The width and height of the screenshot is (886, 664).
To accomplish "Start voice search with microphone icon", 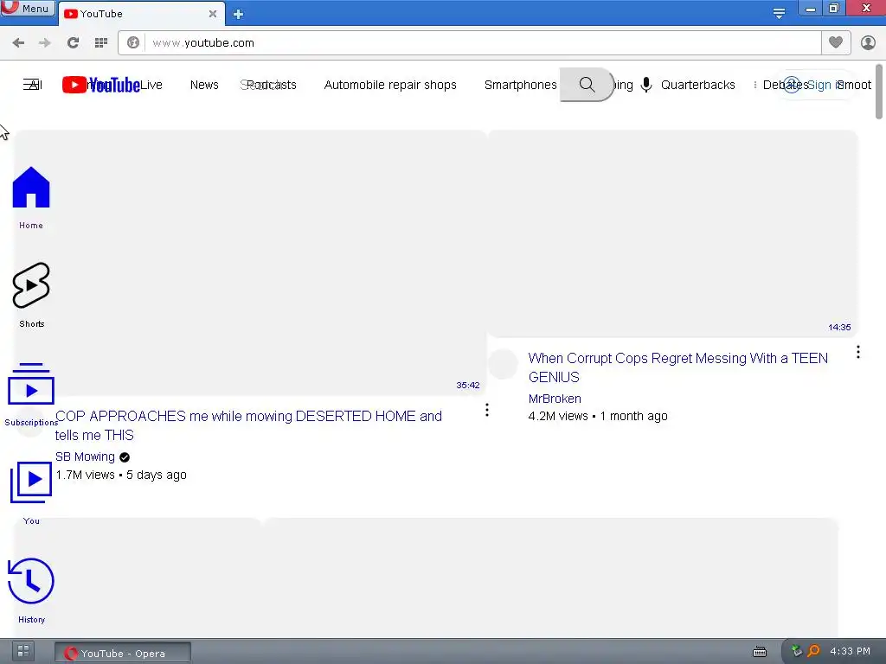I will coord(646,85).
